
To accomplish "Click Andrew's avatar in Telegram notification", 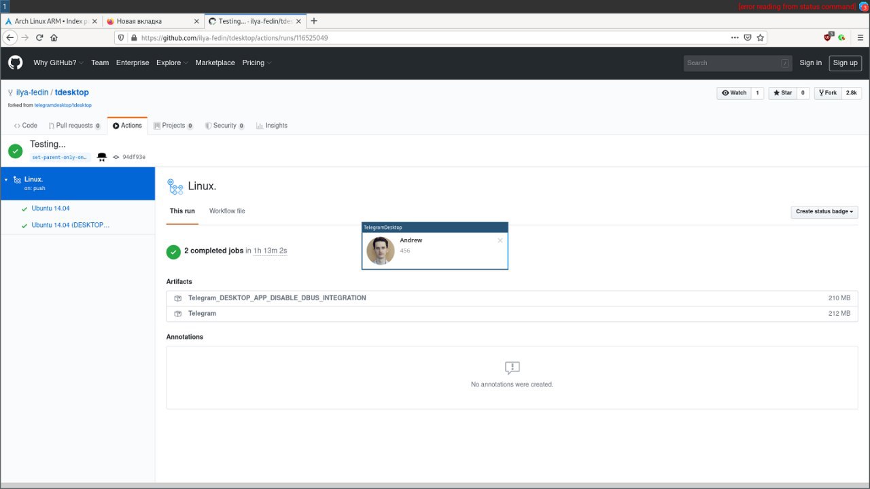I will 381,251.
